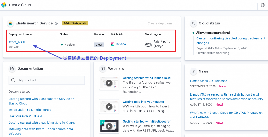Focus the Help me find search field
This screenshot has height=137, width=268.
coord(47,80)
